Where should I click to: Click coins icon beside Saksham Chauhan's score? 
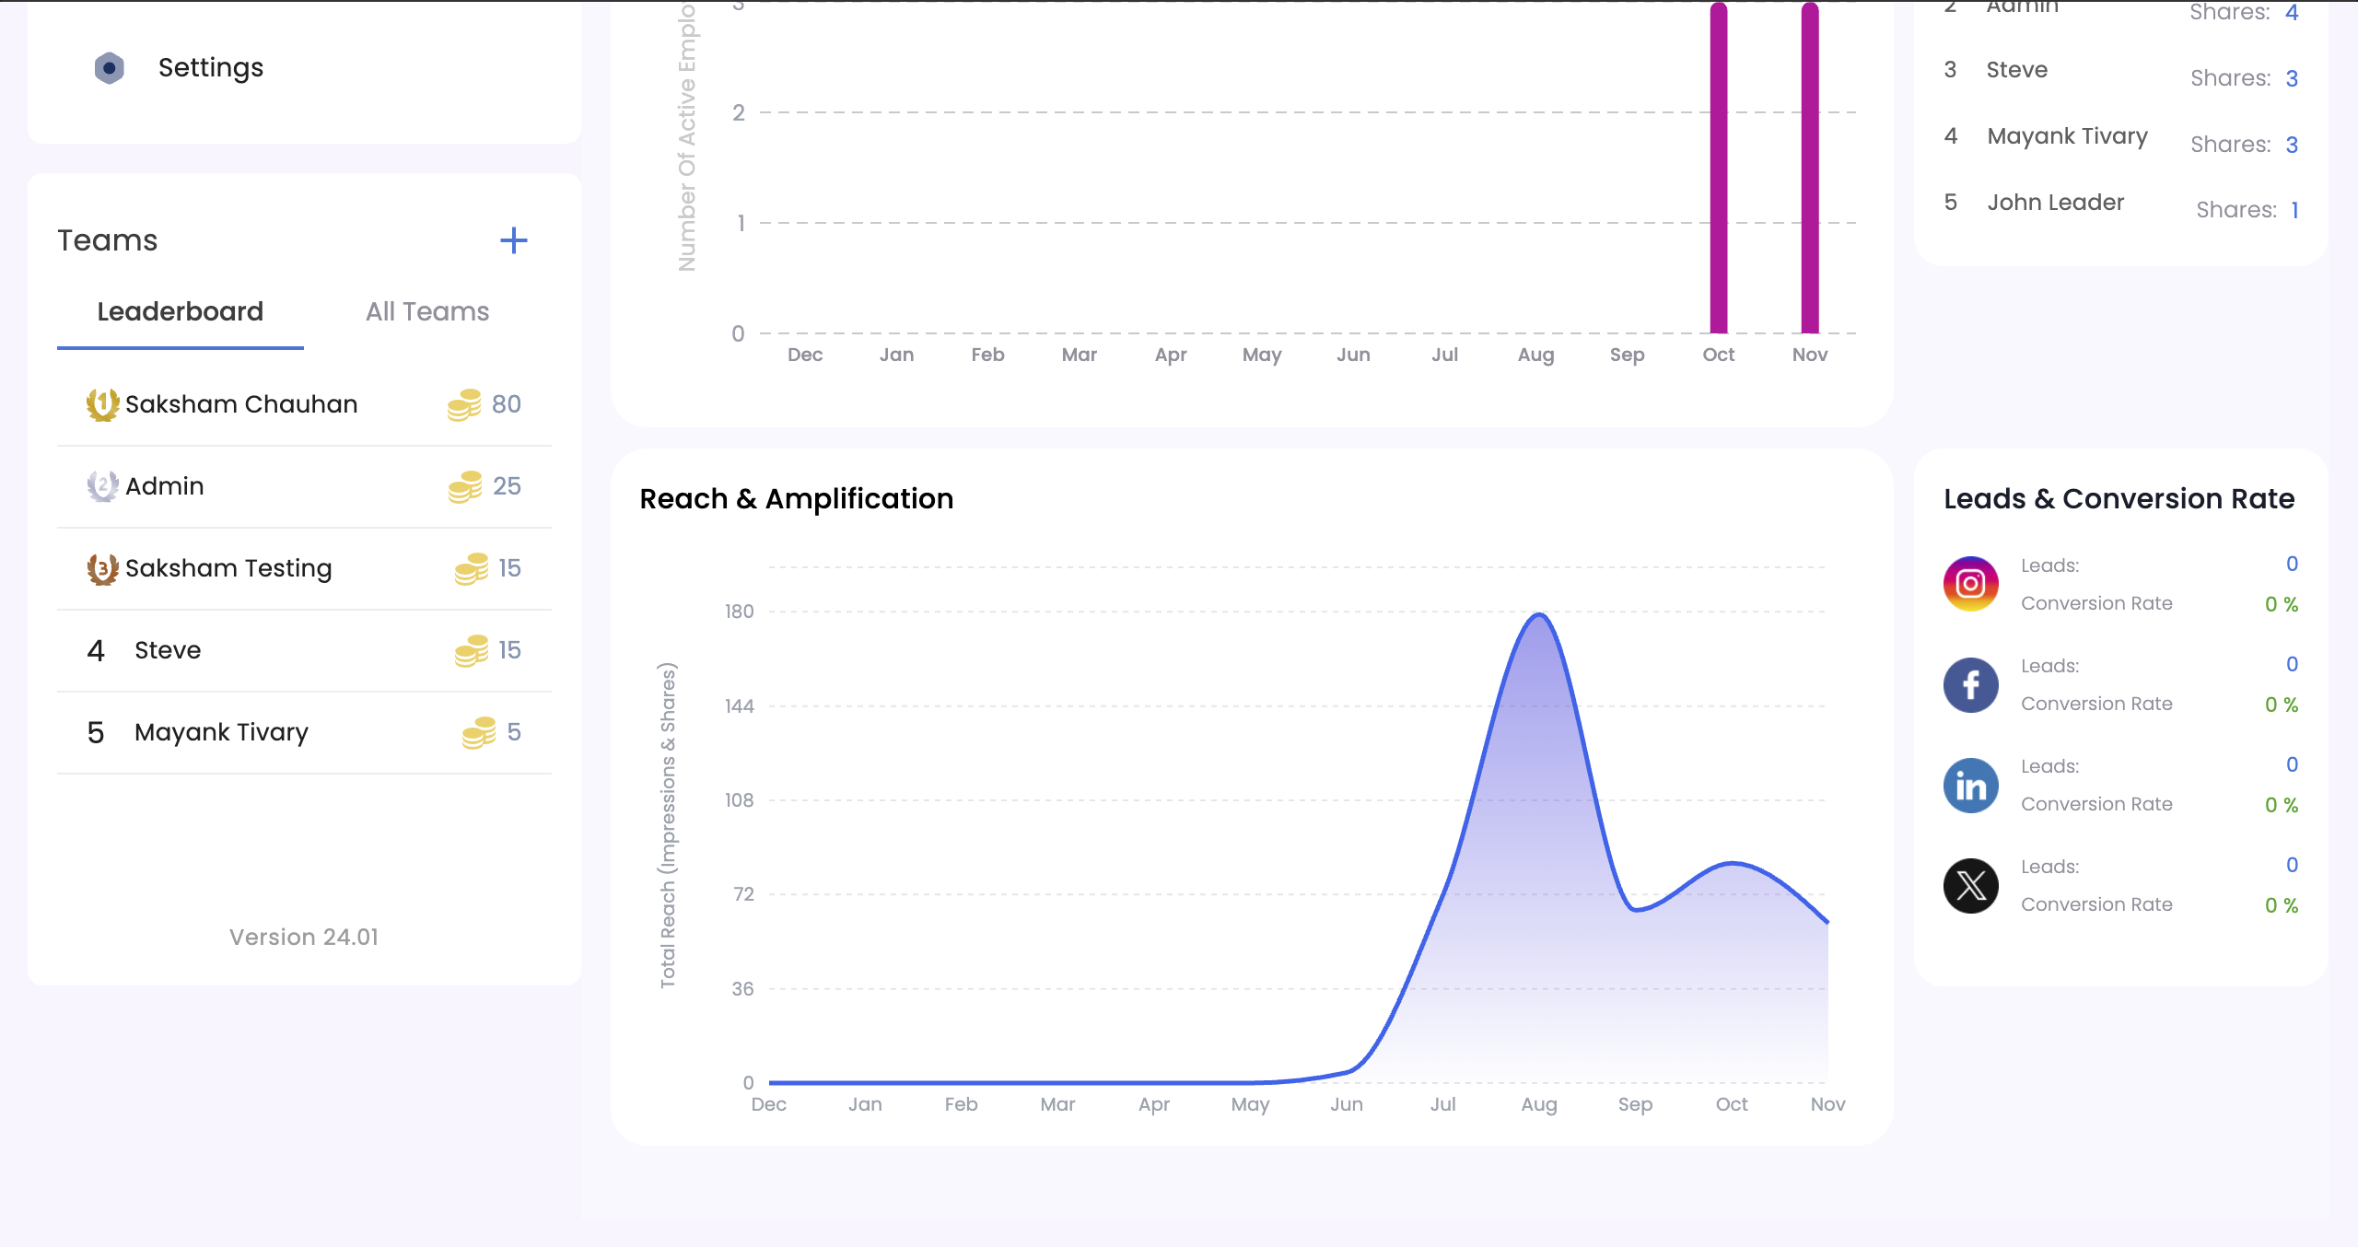point(464,404)
